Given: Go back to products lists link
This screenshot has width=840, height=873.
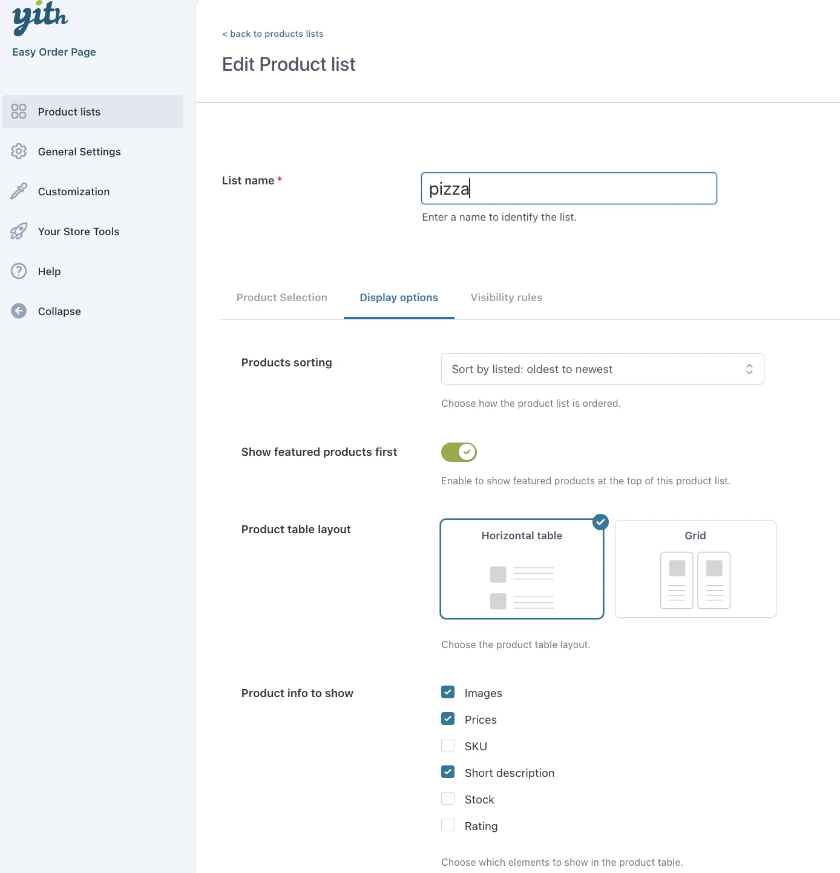Looking at the screenshot, I should [x=272, y=34].
